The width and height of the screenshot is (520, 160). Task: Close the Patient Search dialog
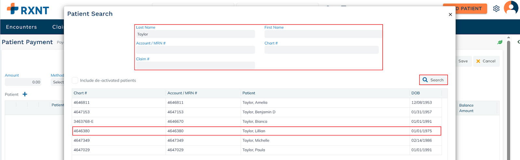click(450, 15)
